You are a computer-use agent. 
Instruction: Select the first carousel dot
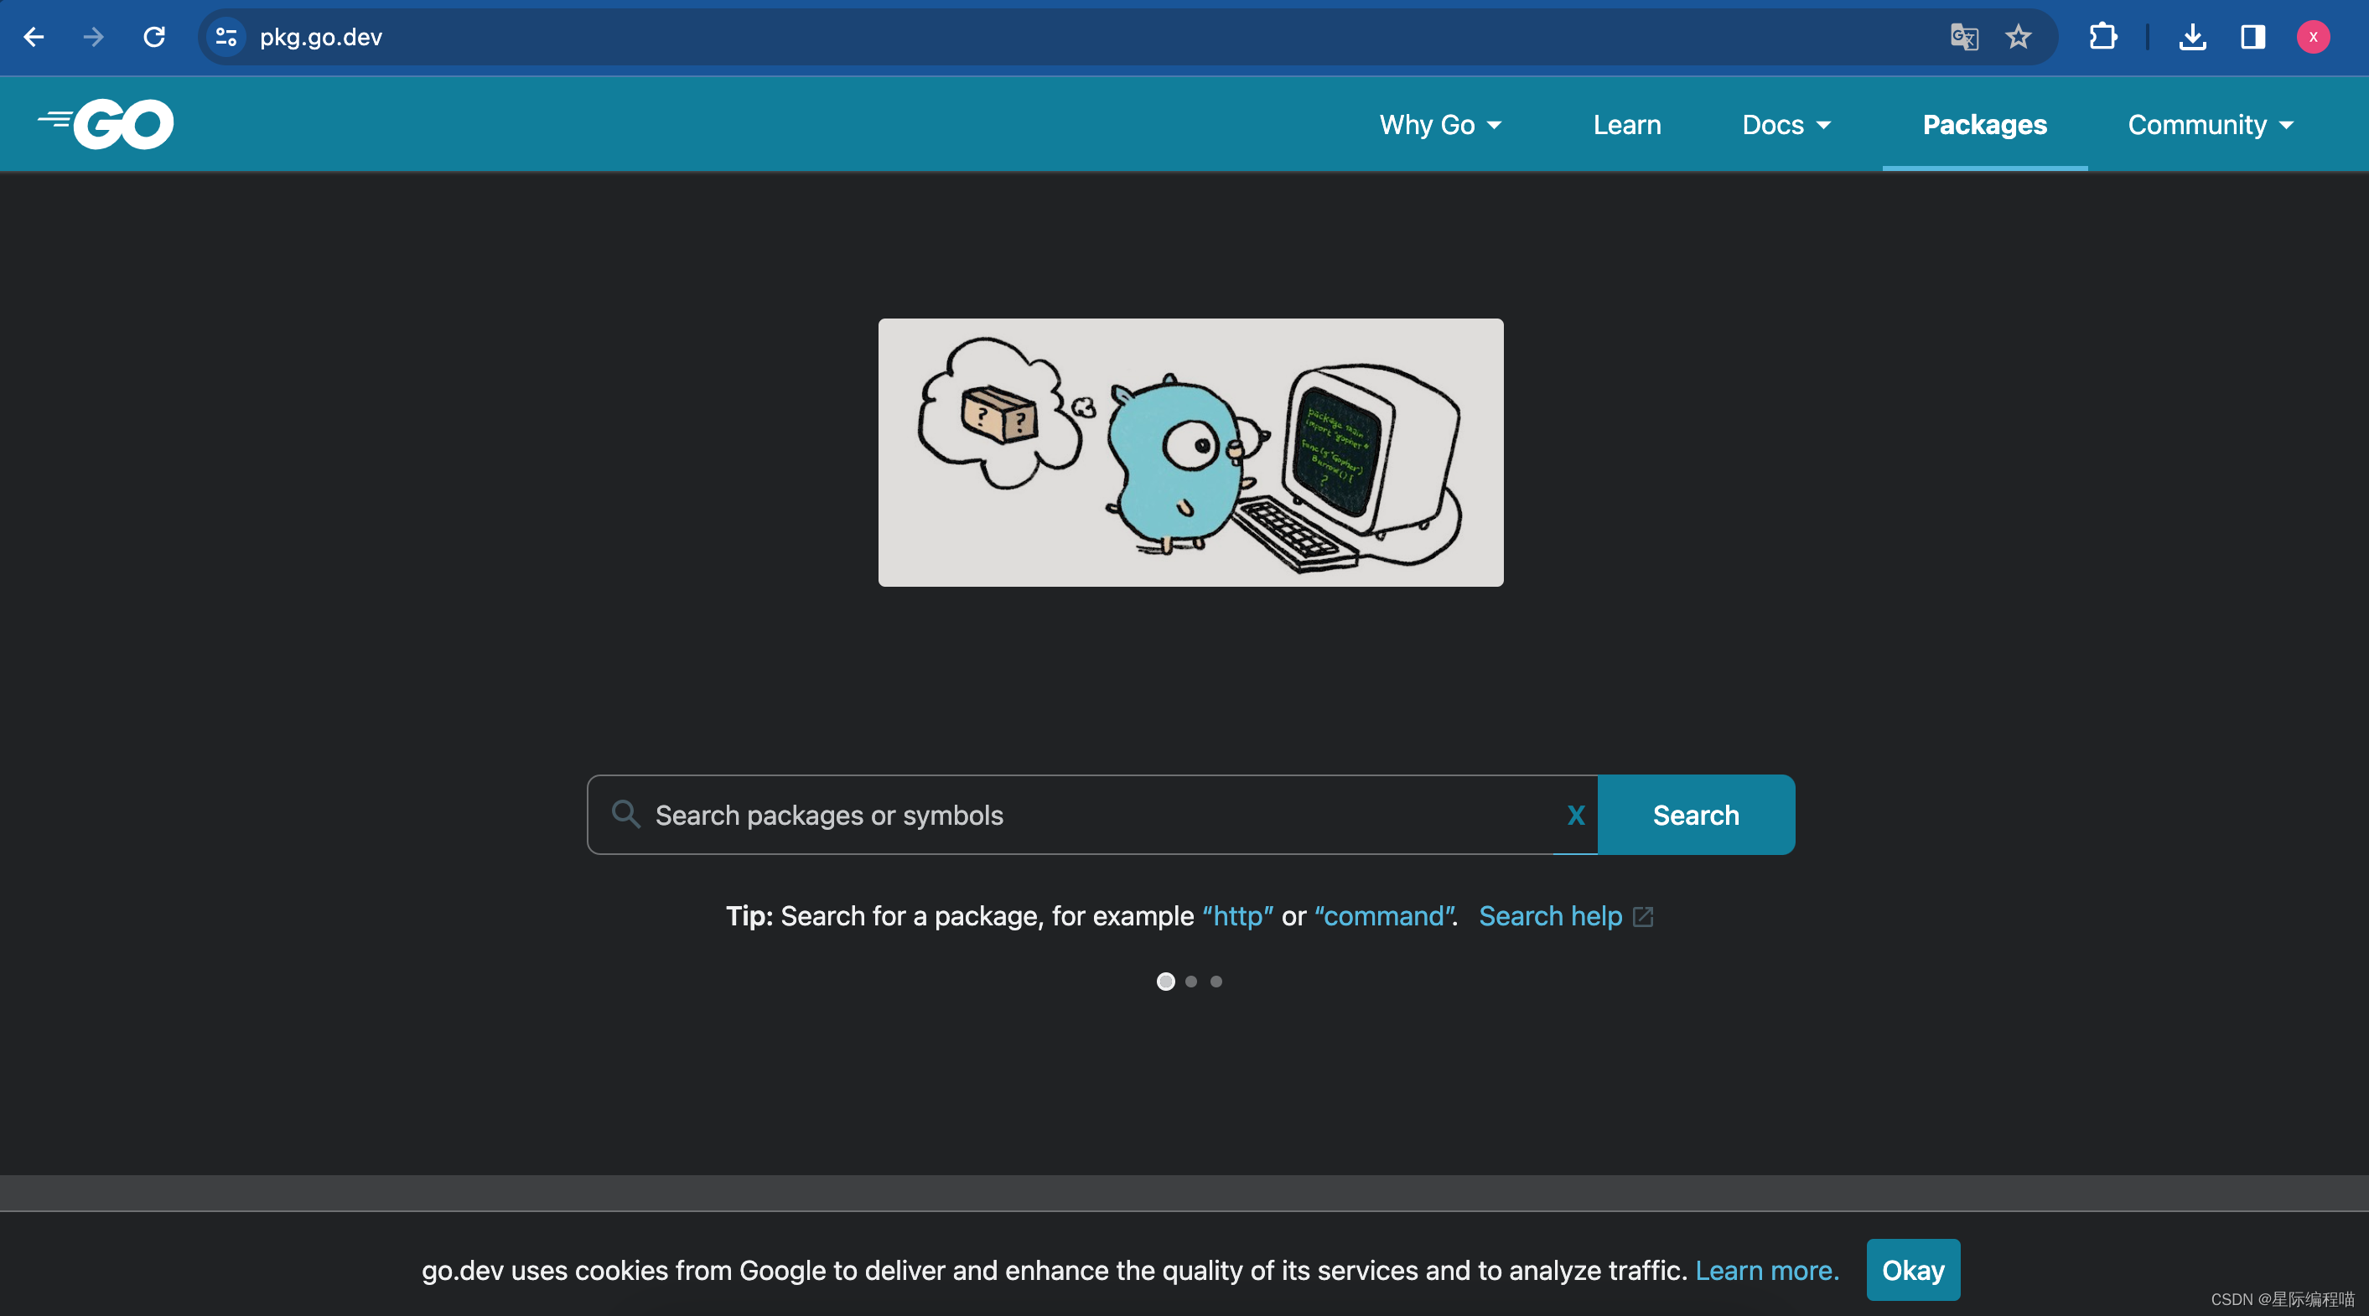click(1165, 982)
